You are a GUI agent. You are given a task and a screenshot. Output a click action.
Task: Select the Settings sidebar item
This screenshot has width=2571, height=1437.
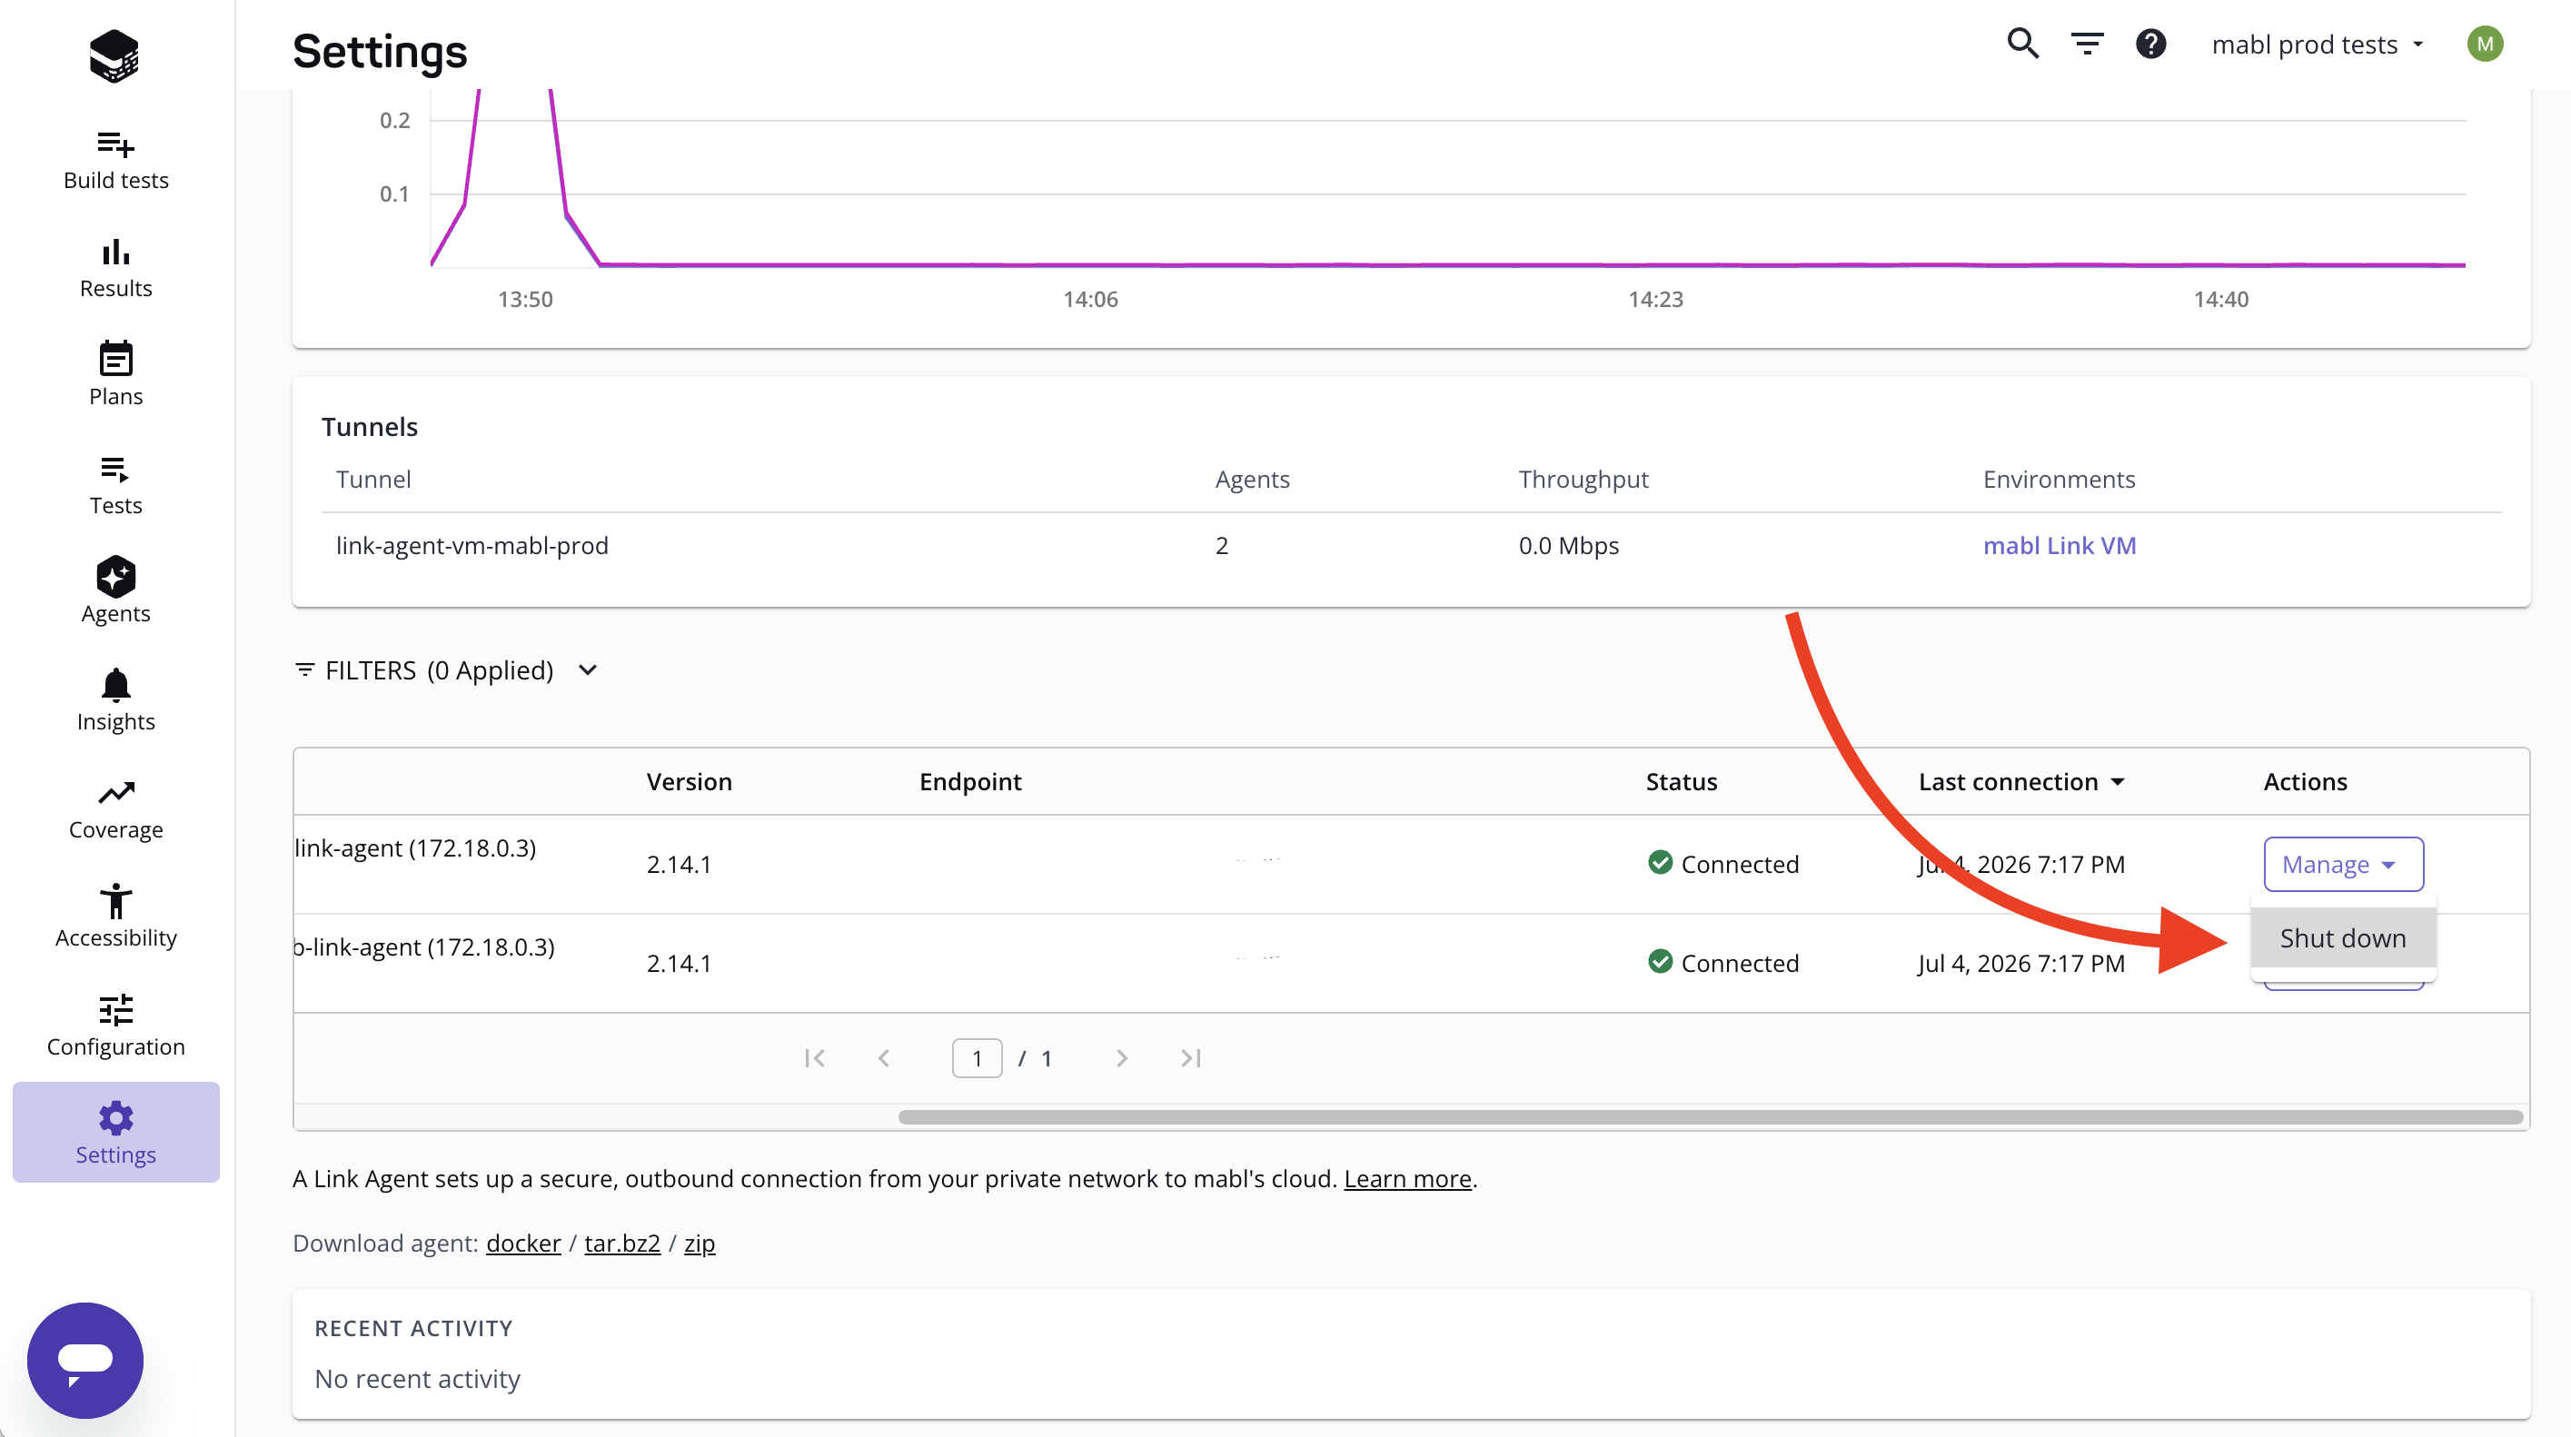click(115, 1133)
